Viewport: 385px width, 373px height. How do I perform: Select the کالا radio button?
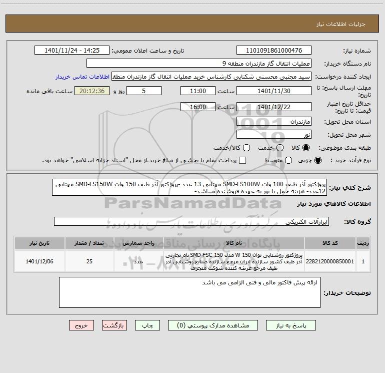coord(306,148)
